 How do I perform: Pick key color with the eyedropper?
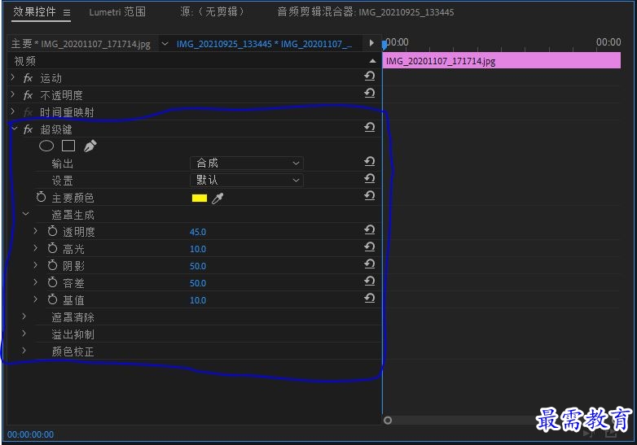(x=217, y=199)
